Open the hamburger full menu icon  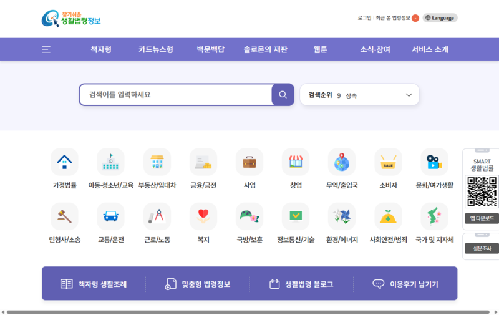46,49
